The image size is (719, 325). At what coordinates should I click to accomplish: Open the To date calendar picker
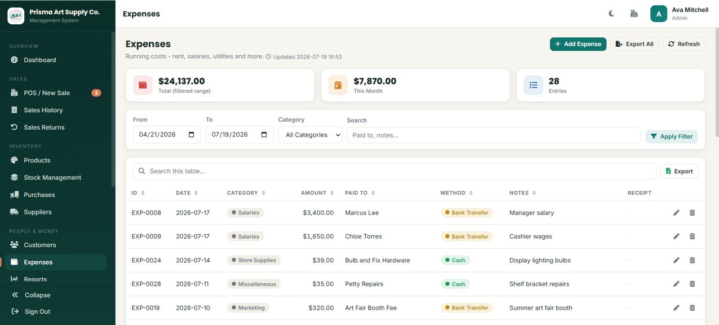(264, 135)
